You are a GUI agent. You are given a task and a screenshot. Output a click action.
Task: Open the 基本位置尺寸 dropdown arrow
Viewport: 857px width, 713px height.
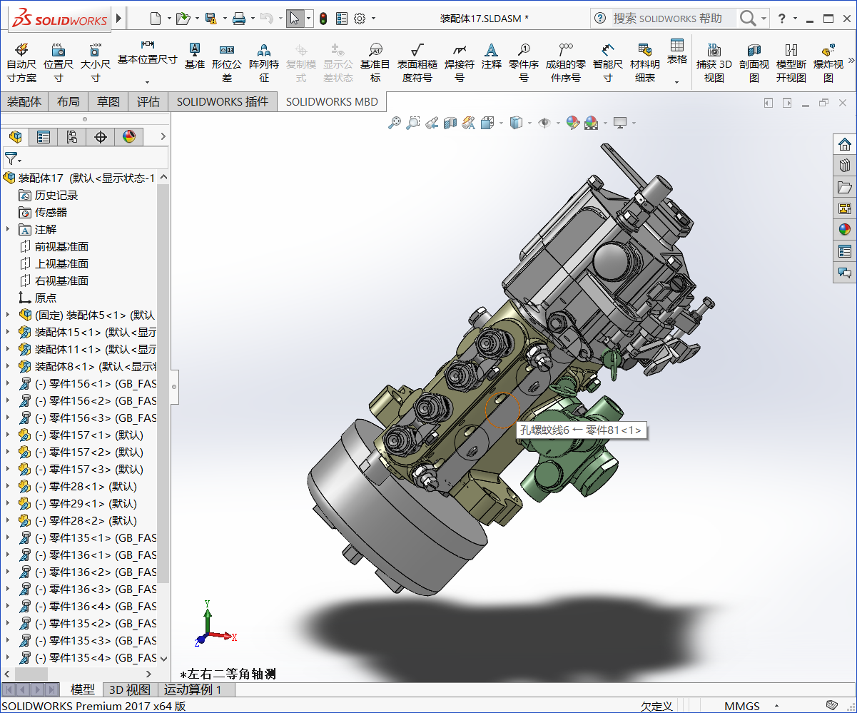(x=148, y=81)
